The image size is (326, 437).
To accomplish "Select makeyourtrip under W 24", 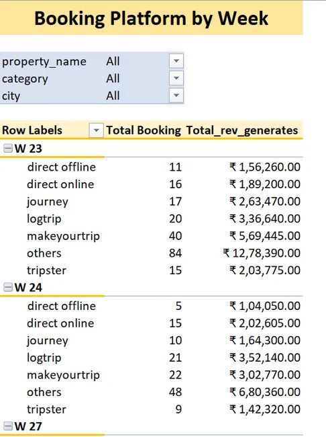I will [x=63, y=376].
